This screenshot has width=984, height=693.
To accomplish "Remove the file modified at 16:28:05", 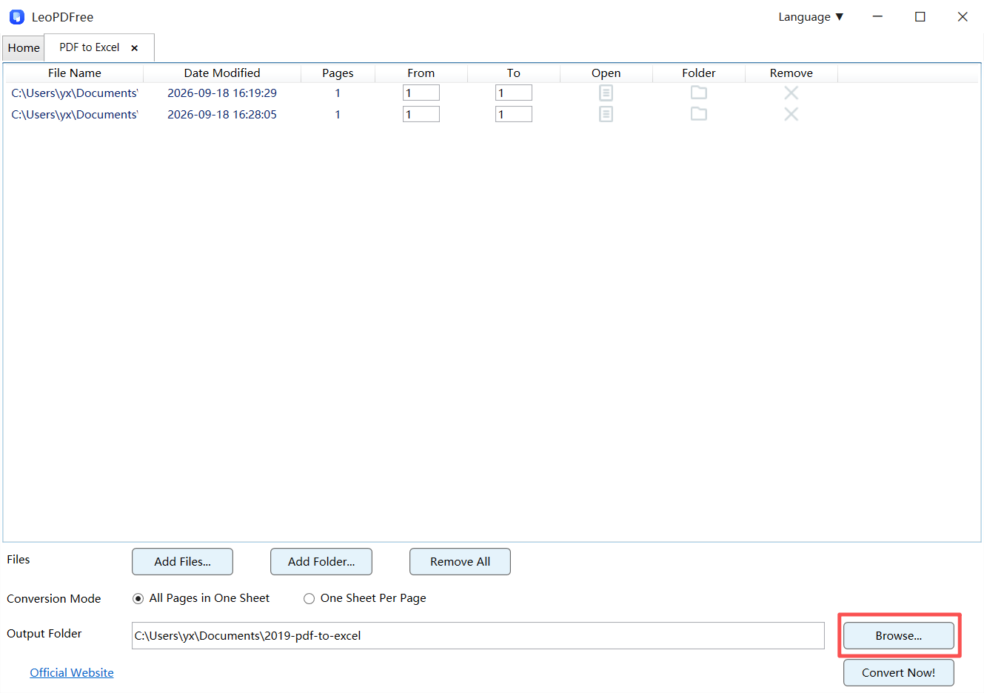I will click(791, 114).
